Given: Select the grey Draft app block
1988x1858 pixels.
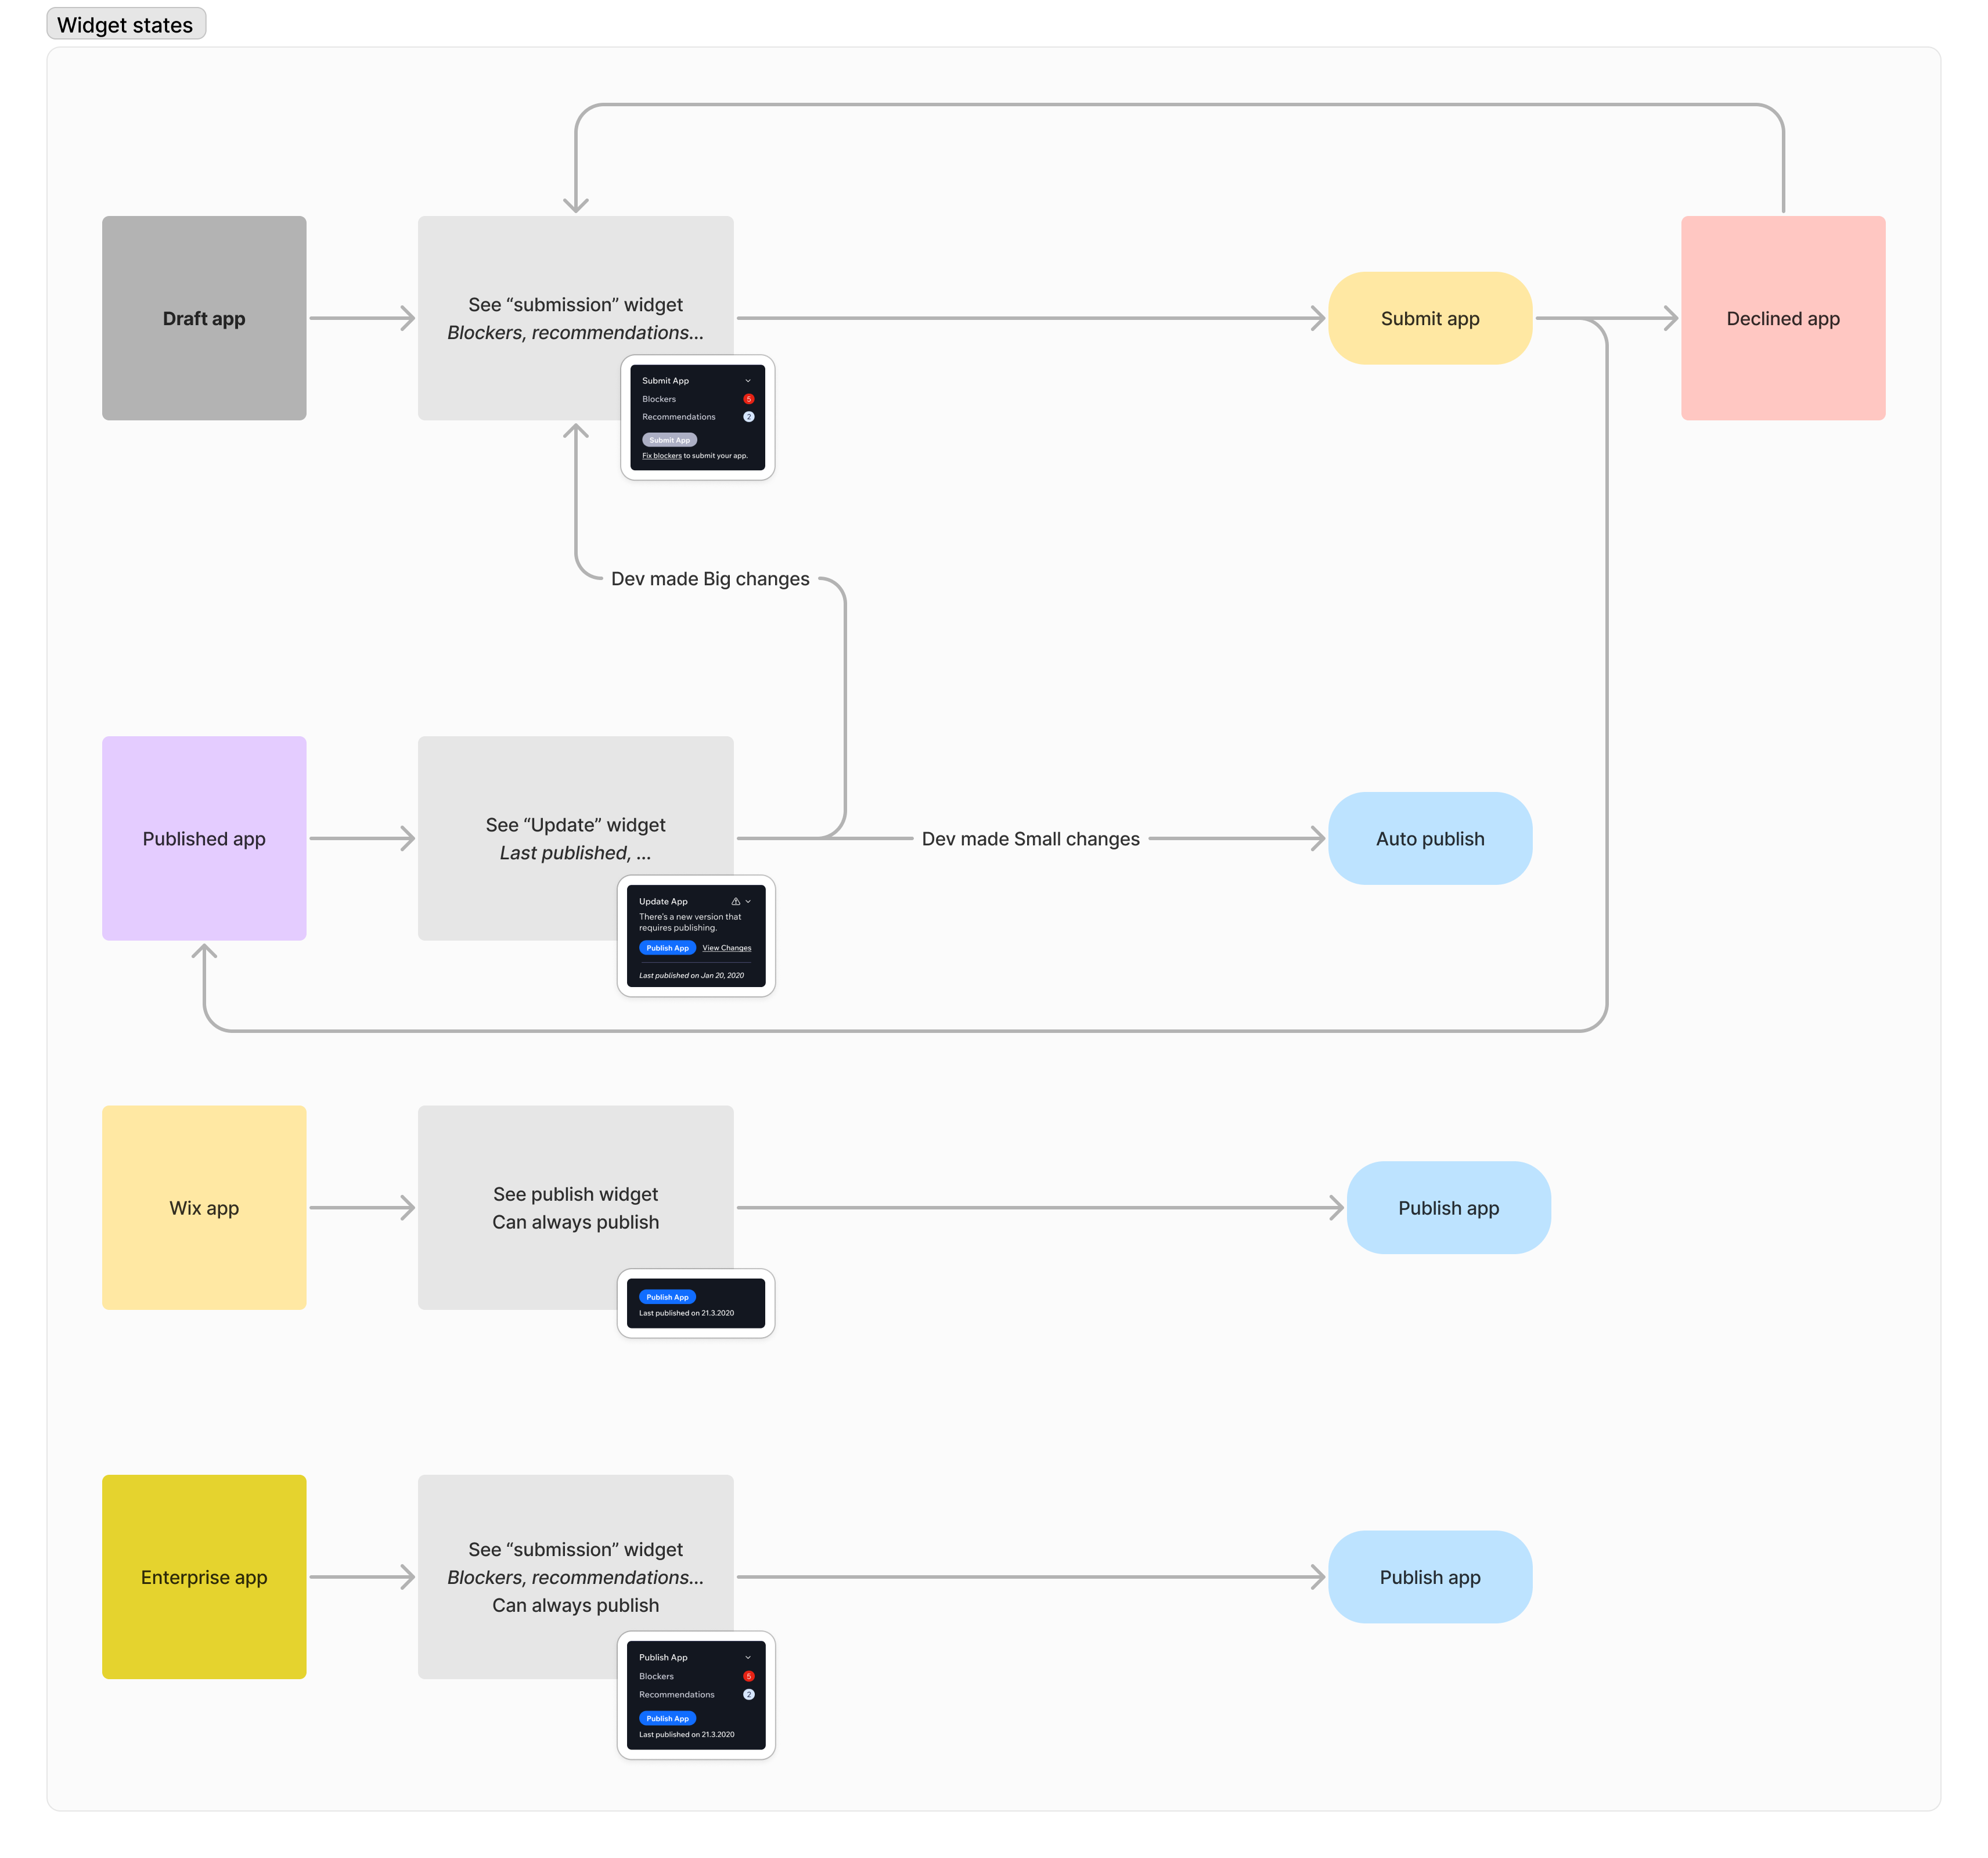Looking at the screenshot, I should [204, 318].
